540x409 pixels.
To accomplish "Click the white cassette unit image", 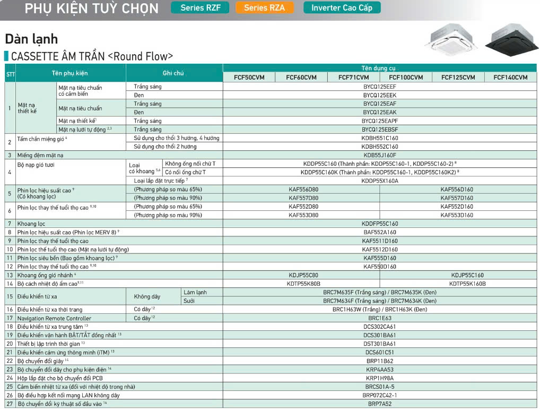I will tap(451, 39).
